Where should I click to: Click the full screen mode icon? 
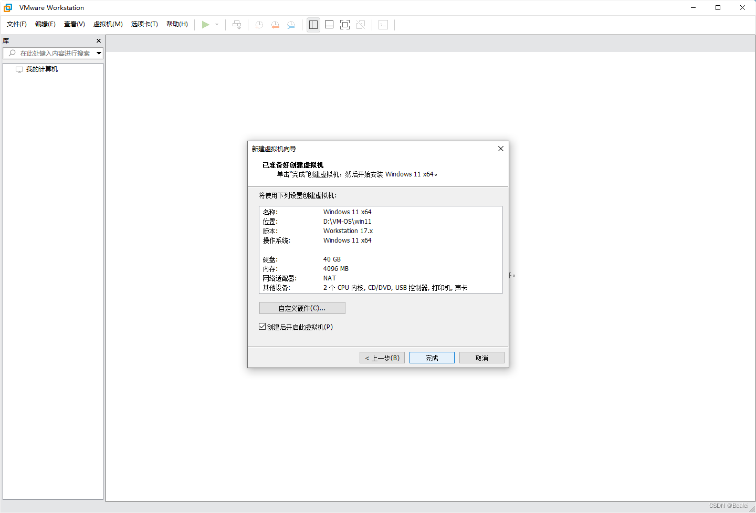pos(345,25)
